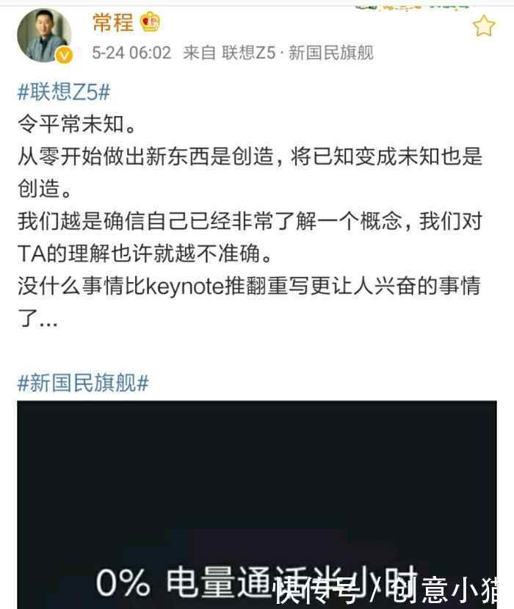Tap the crown membership icon beside 常程

(x=150, y=22)
